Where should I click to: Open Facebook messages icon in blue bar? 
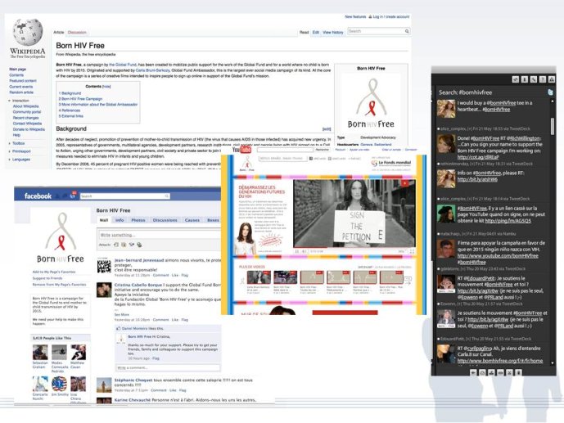(65, 196)
